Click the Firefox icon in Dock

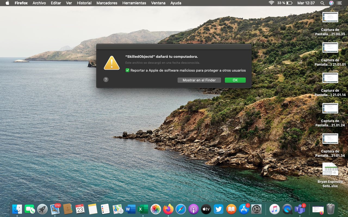[x=168, y=209]
